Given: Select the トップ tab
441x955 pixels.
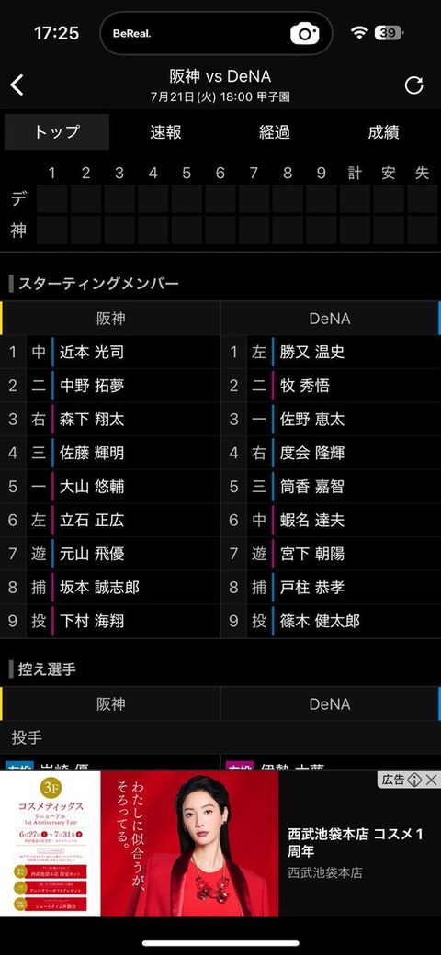Looking at the screenshot, I should coord(57,132).
